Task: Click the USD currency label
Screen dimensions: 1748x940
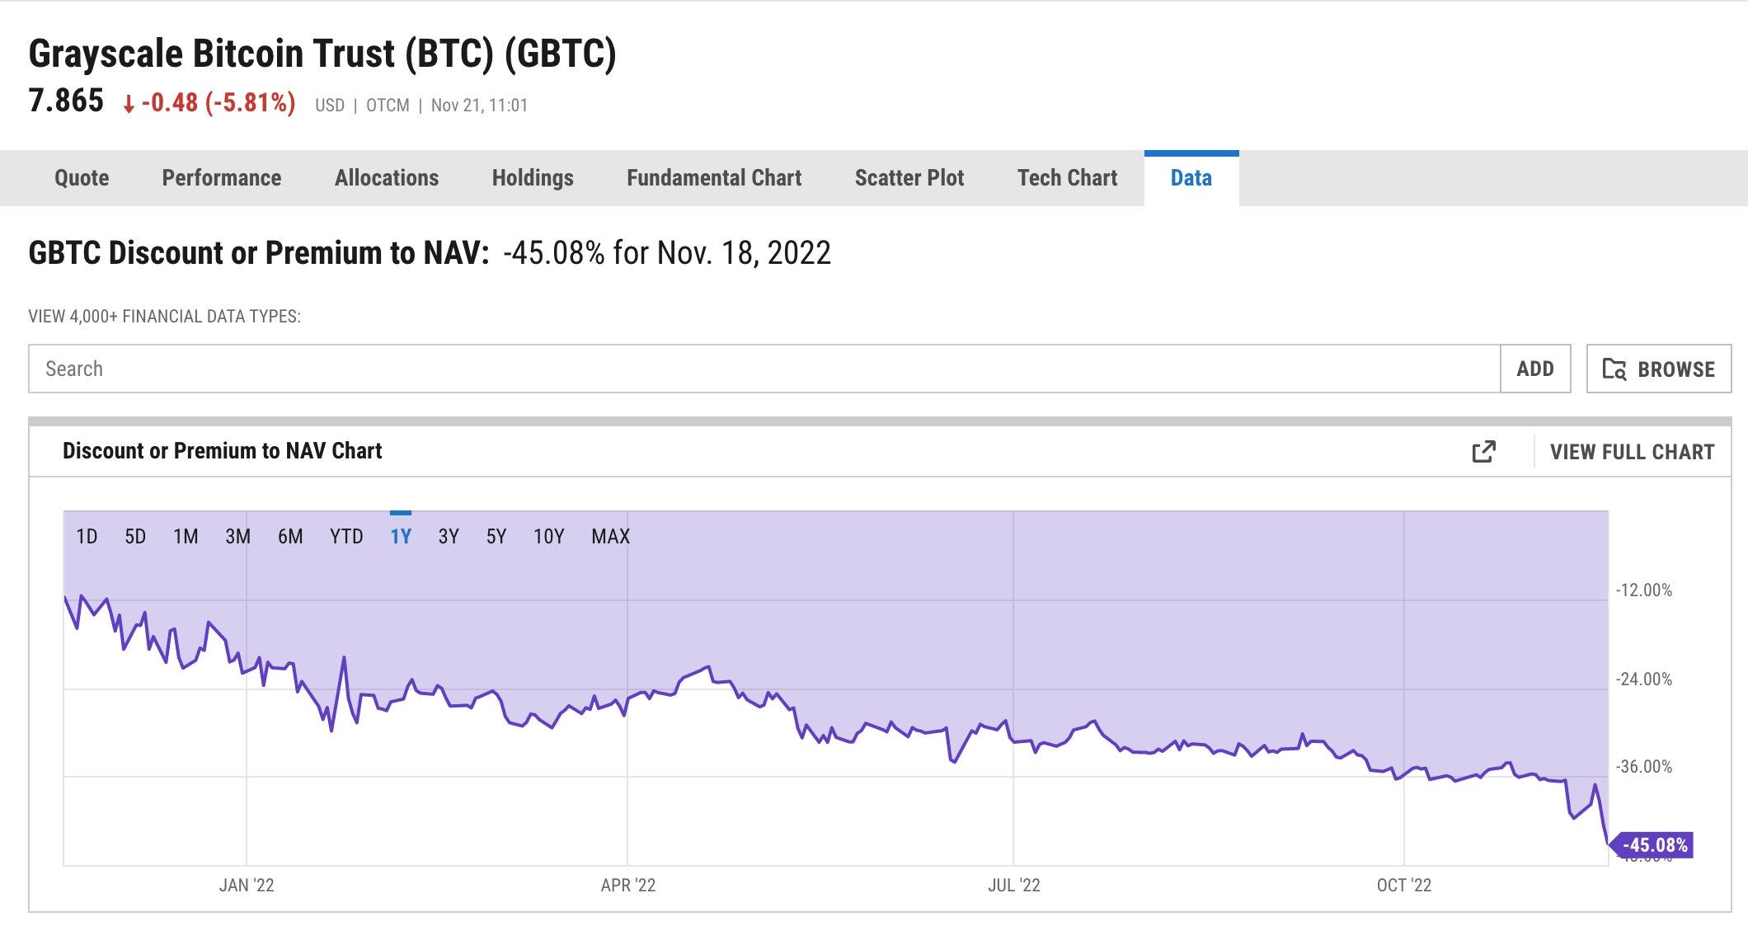Action: tap(330, 106)
